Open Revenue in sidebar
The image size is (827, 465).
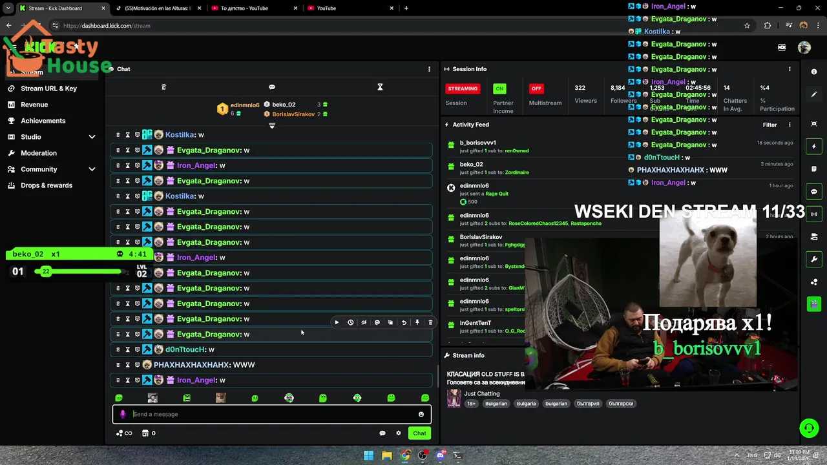(34, 105)
